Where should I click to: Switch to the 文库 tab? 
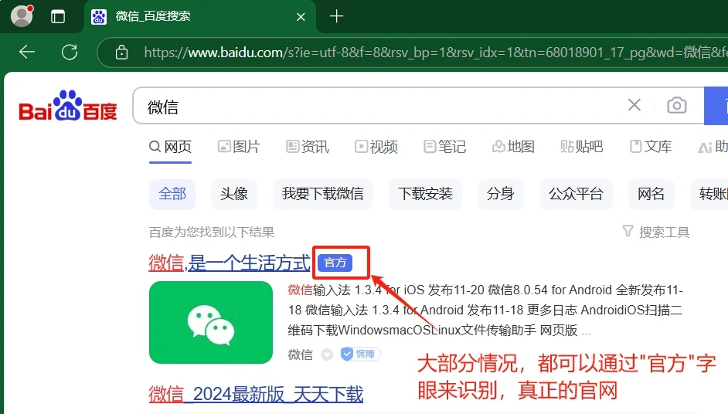651,147
